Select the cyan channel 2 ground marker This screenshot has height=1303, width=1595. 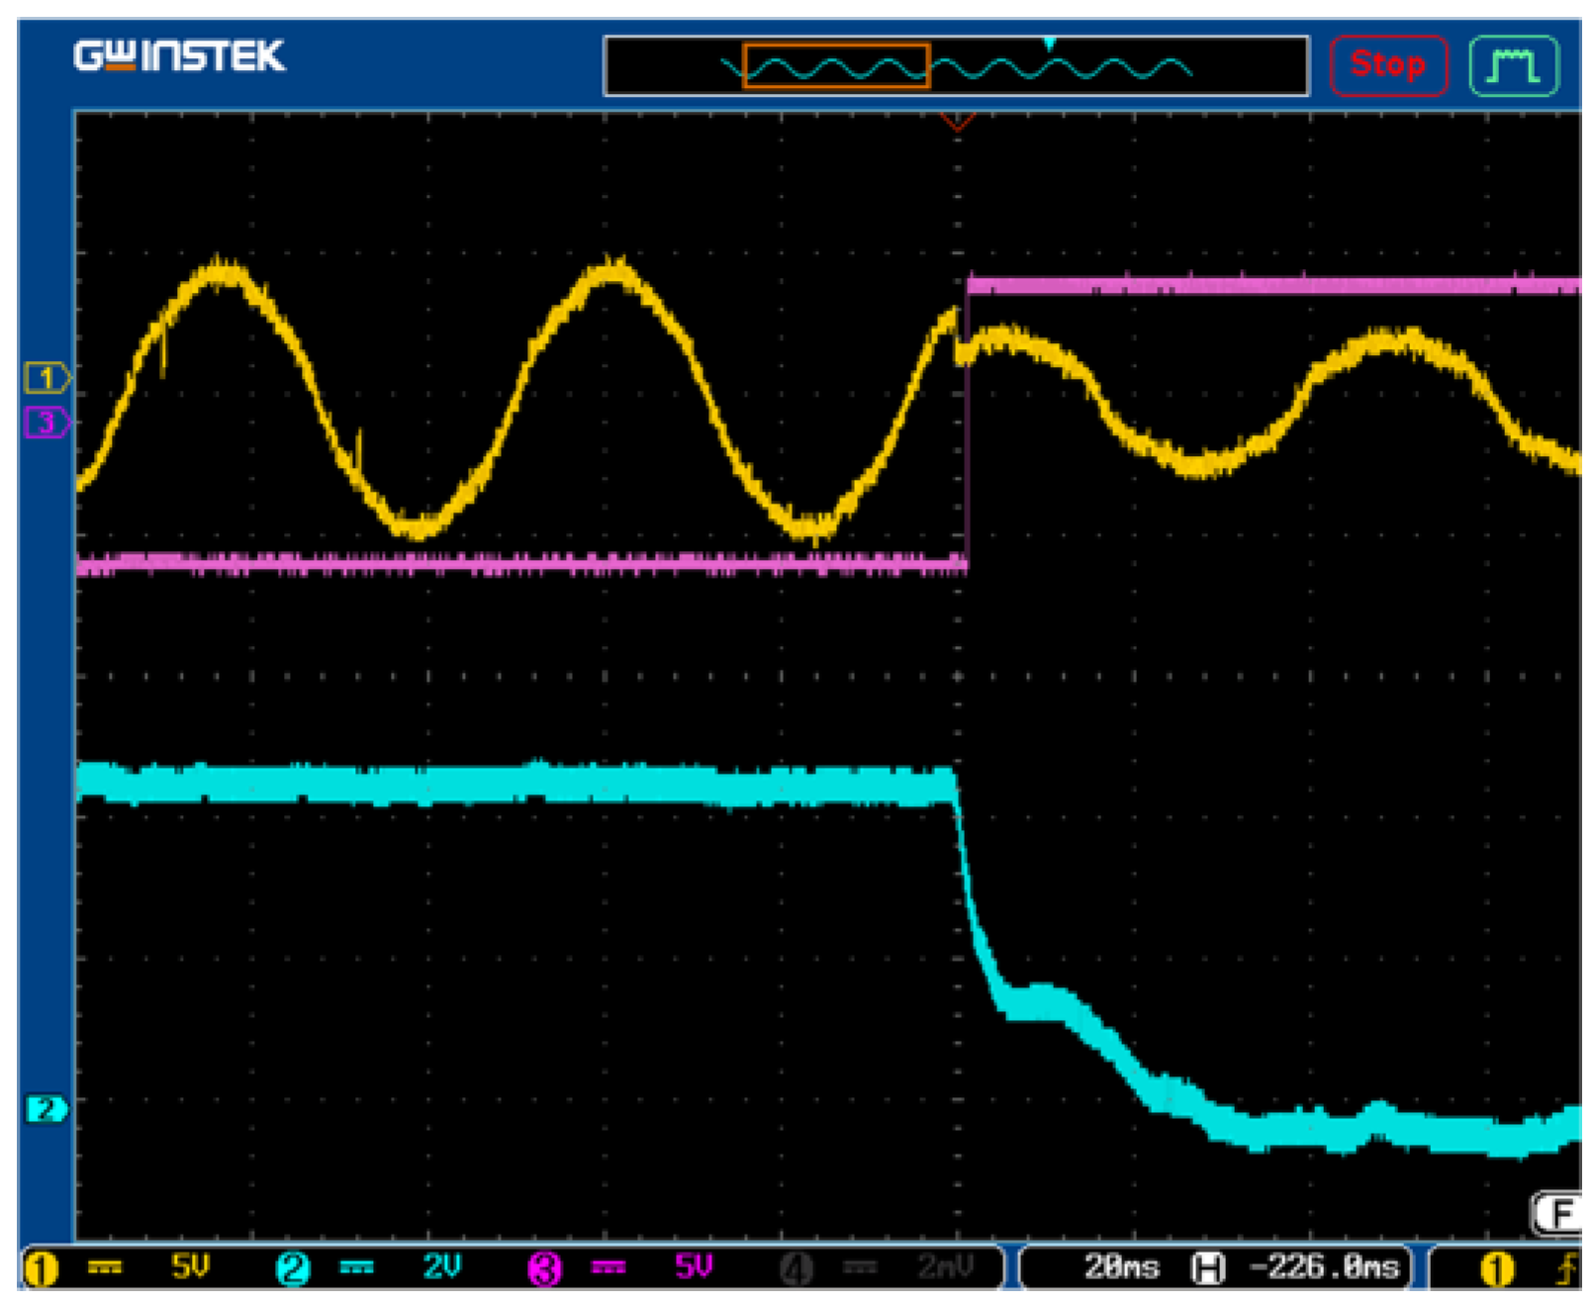[x=46, y=1109]
